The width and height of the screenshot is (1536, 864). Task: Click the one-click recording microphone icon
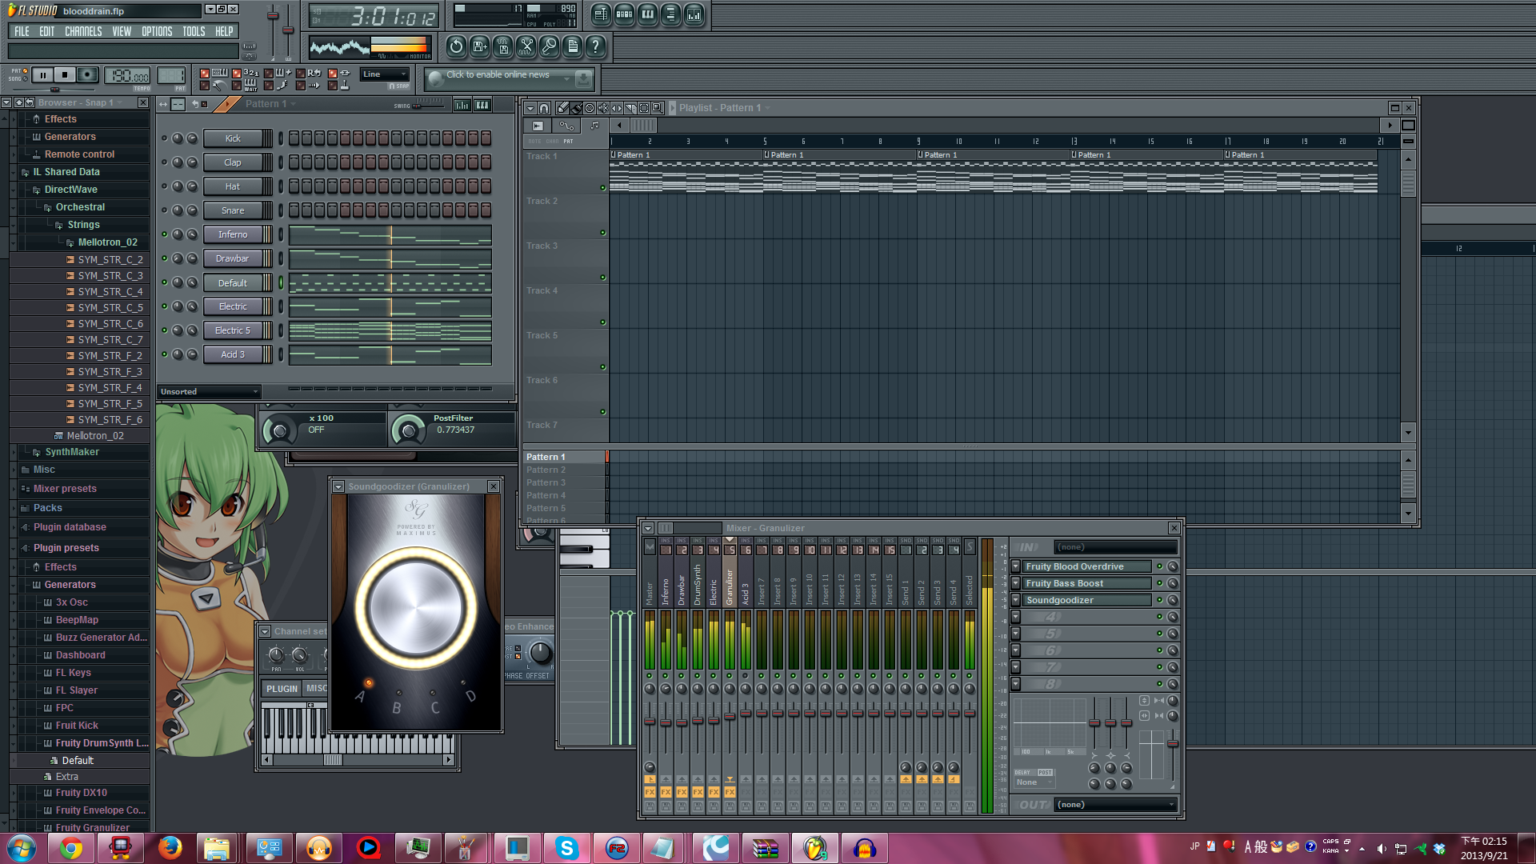coord(549,46)
